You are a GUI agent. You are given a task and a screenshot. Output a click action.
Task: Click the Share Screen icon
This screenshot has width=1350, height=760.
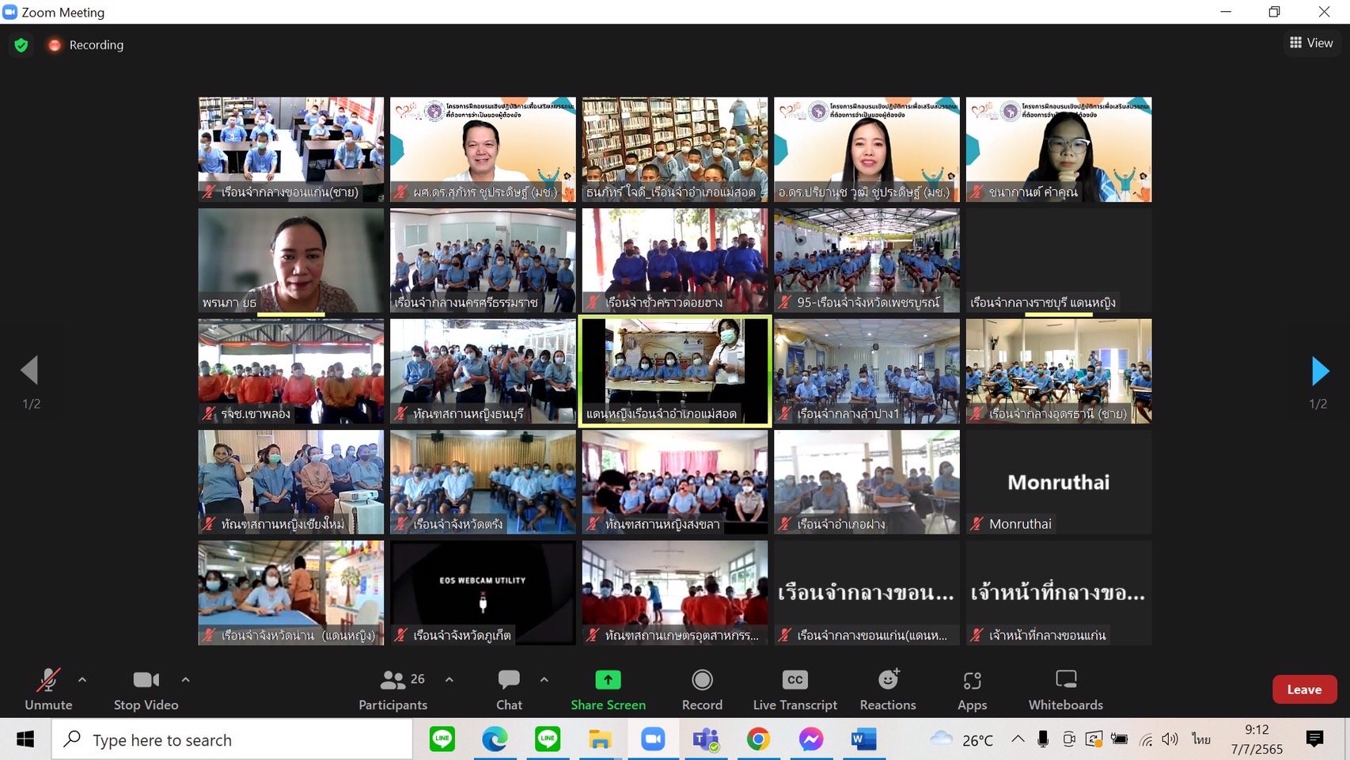click(x=608, y=680)
